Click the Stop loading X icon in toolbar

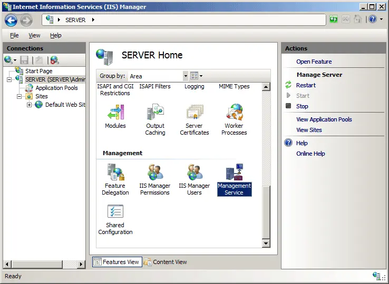(346, 19)
